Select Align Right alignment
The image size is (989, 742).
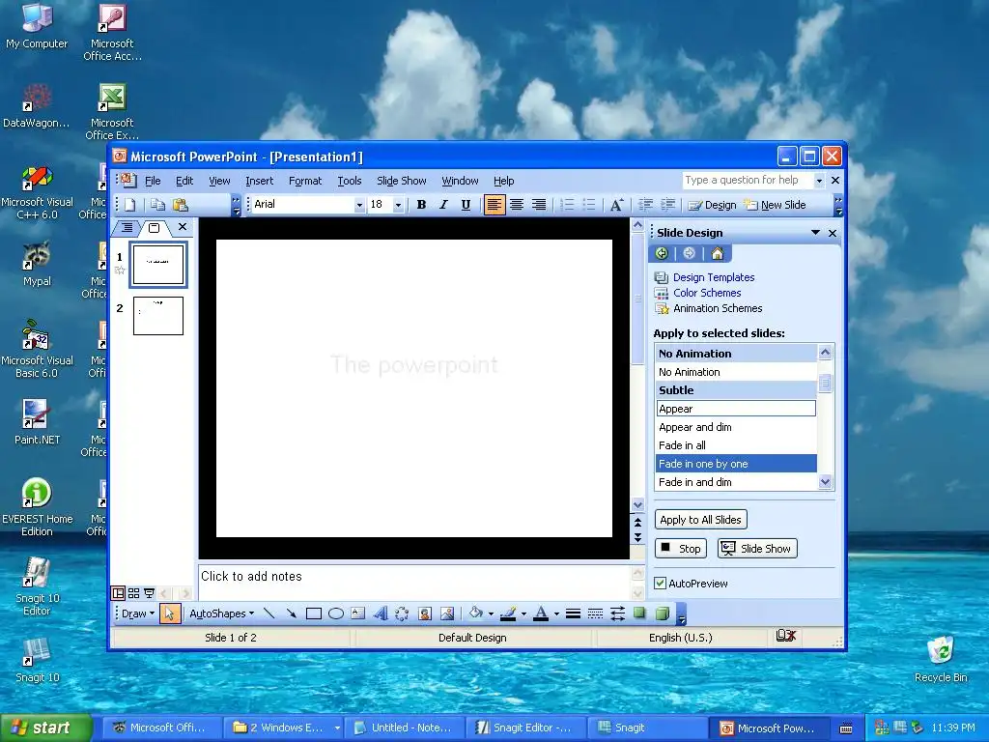click(x=539, y=205)
